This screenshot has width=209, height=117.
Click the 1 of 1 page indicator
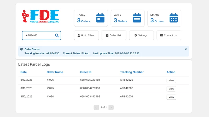pos(104,107)
